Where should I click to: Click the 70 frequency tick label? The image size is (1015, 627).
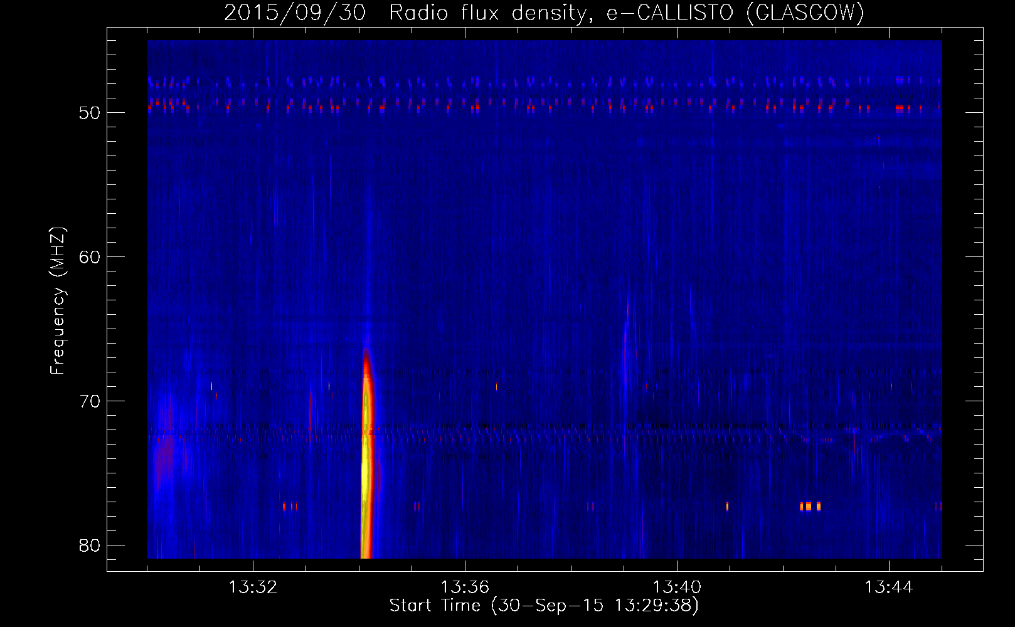90,401
